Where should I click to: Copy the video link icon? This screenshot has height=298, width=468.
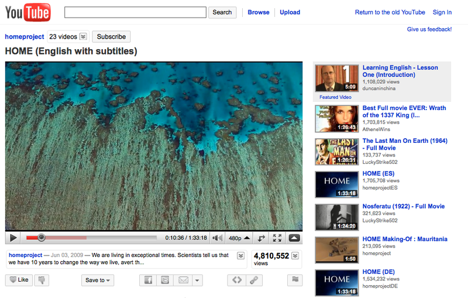[x=254, y=280]
